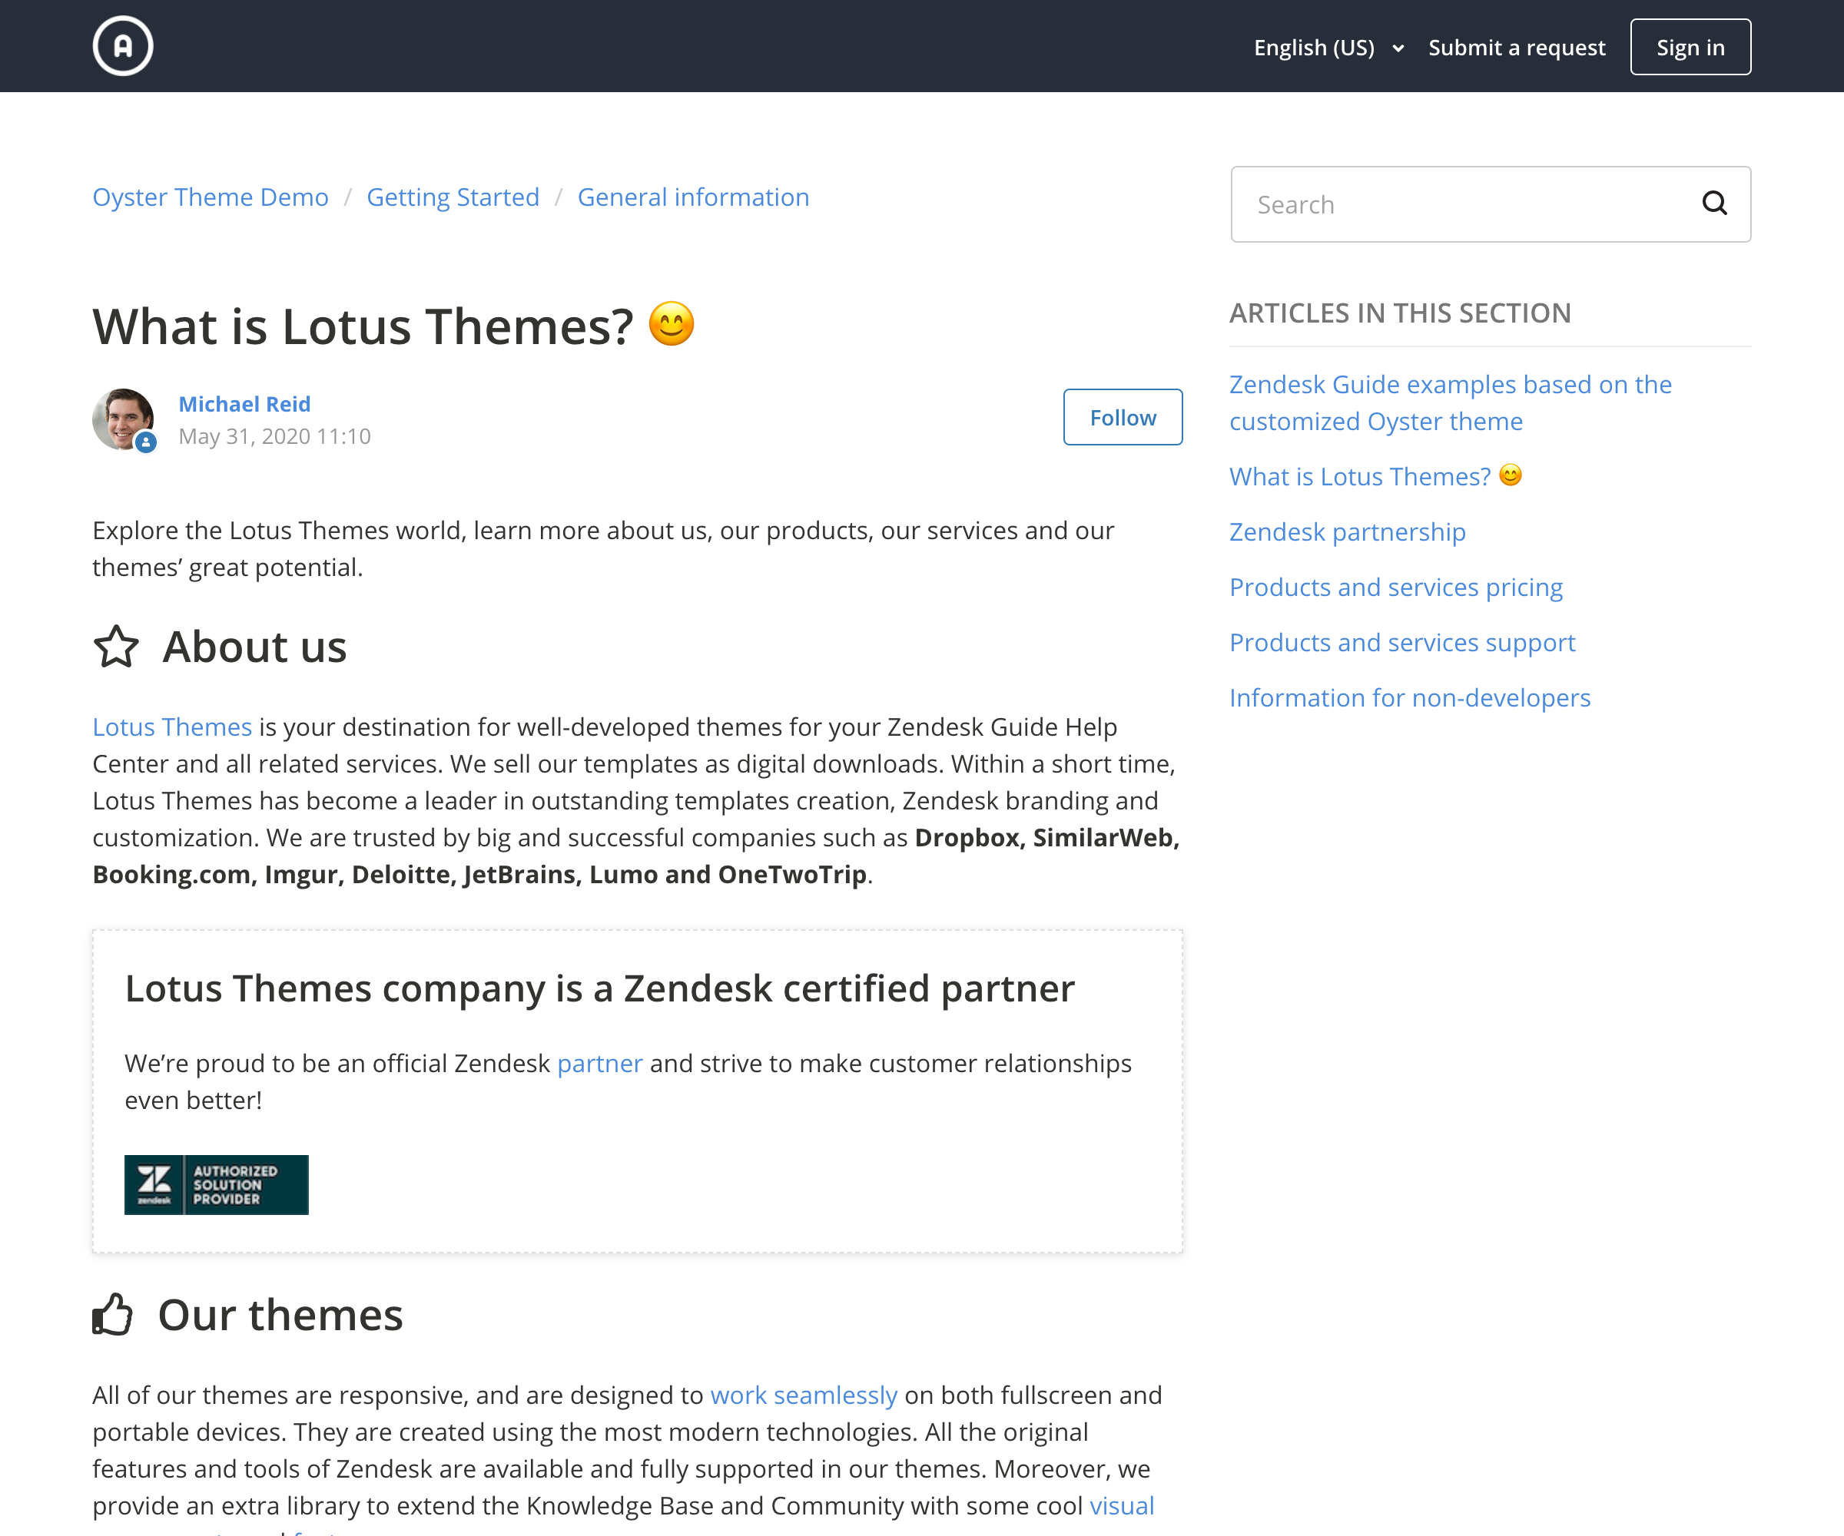This screenshot has height=1536, width=1844.
Task: Open Information for non-developers article
Action: point(1409,698)
